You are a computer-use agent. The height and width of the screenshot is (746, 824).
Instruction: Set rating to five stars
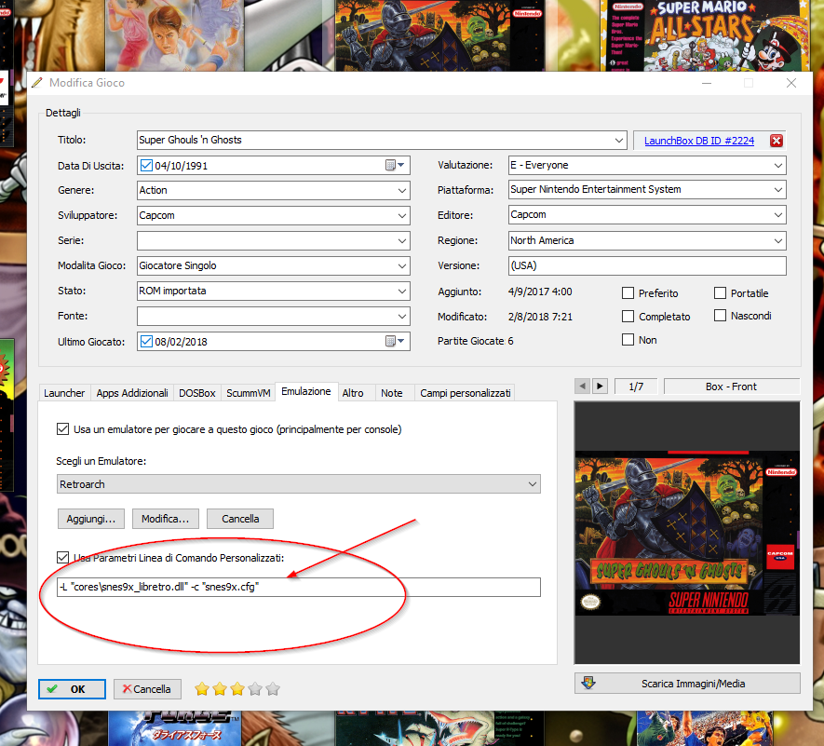[x=273, y=688]
